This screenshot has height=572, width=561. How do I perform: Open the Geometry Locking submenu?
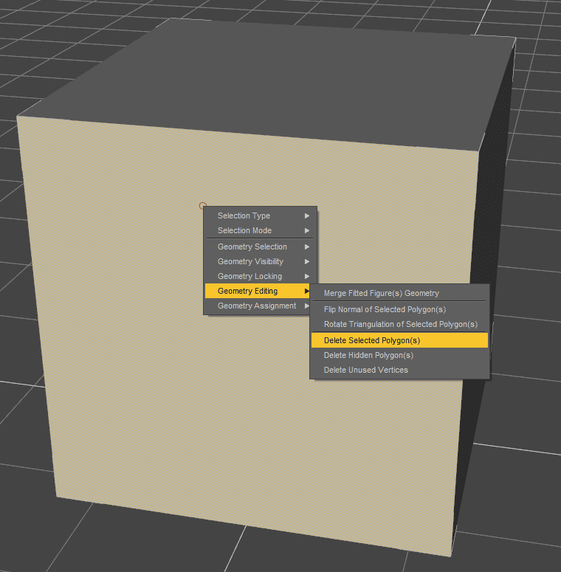point(260,276)
